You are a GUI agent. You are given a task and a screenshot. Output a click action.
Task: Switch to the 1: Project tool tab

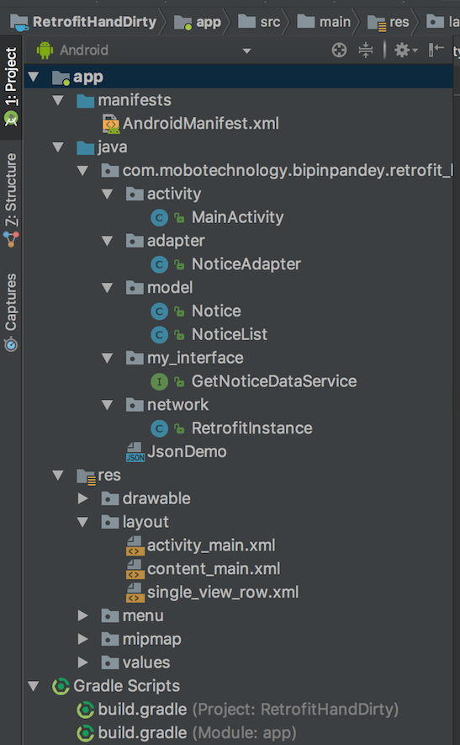[10, 87]
